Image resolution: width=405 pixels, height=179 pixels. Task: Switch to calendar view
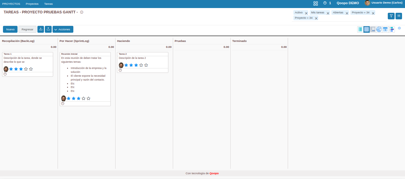[385, 29]
